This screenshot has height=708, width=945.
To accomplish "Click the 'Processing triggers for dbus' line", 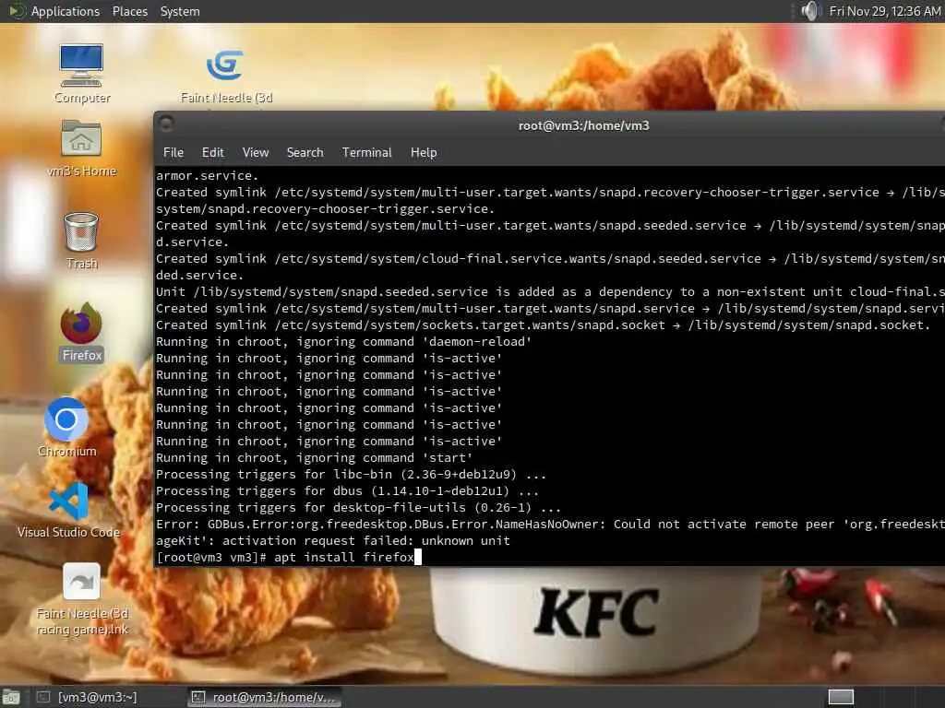I will [x=347, y=491].
